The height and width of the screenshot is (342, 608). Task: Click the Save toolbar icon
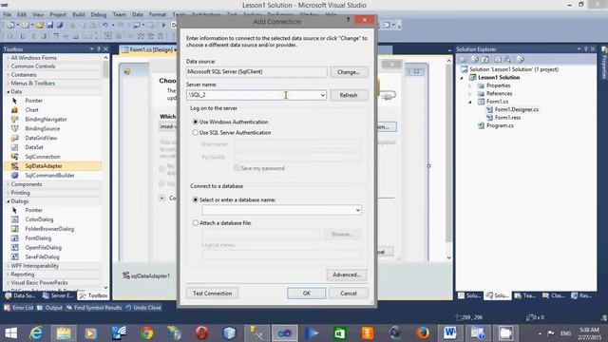(50, 26)
